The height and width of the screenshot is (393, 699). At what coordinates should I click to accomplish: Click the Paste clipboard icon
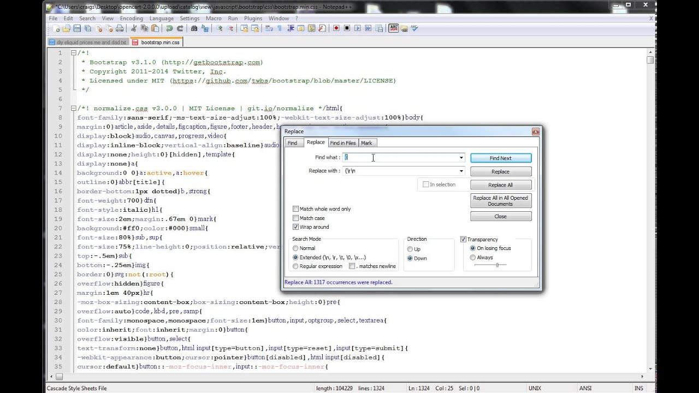click(x=155, y=28)
